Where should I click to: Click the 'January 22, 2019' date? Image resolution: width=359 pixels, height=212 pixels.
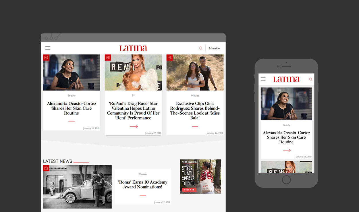[x=162, y=202]
